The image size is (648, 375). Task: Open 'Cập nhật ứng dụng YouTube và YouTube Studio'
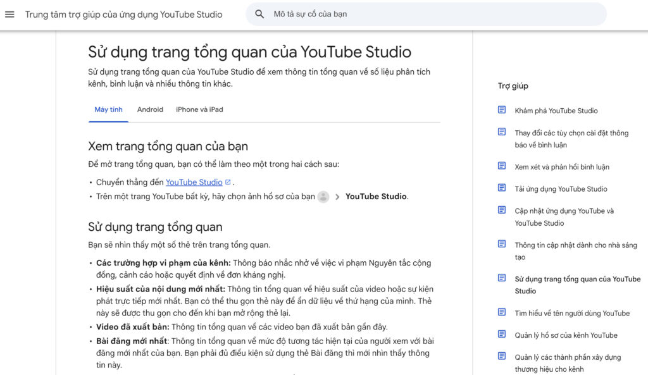point(564,217)
